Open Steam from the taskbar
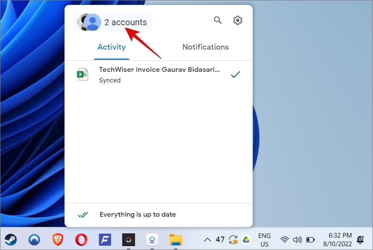373x250 pixels. tap(10, 240)
